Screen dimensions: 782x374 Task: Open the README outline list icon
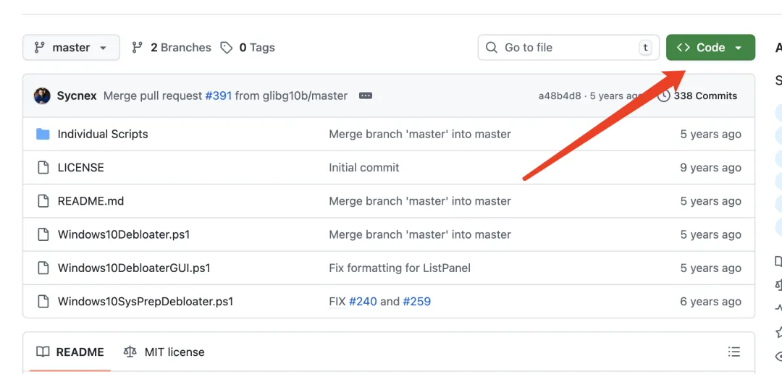pyautogui.click(x=734, y=352)
